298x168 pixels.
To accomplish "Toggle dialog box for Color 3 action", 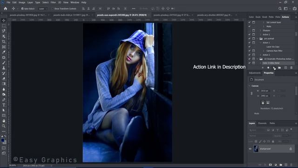I will click(x=253, y=63).
